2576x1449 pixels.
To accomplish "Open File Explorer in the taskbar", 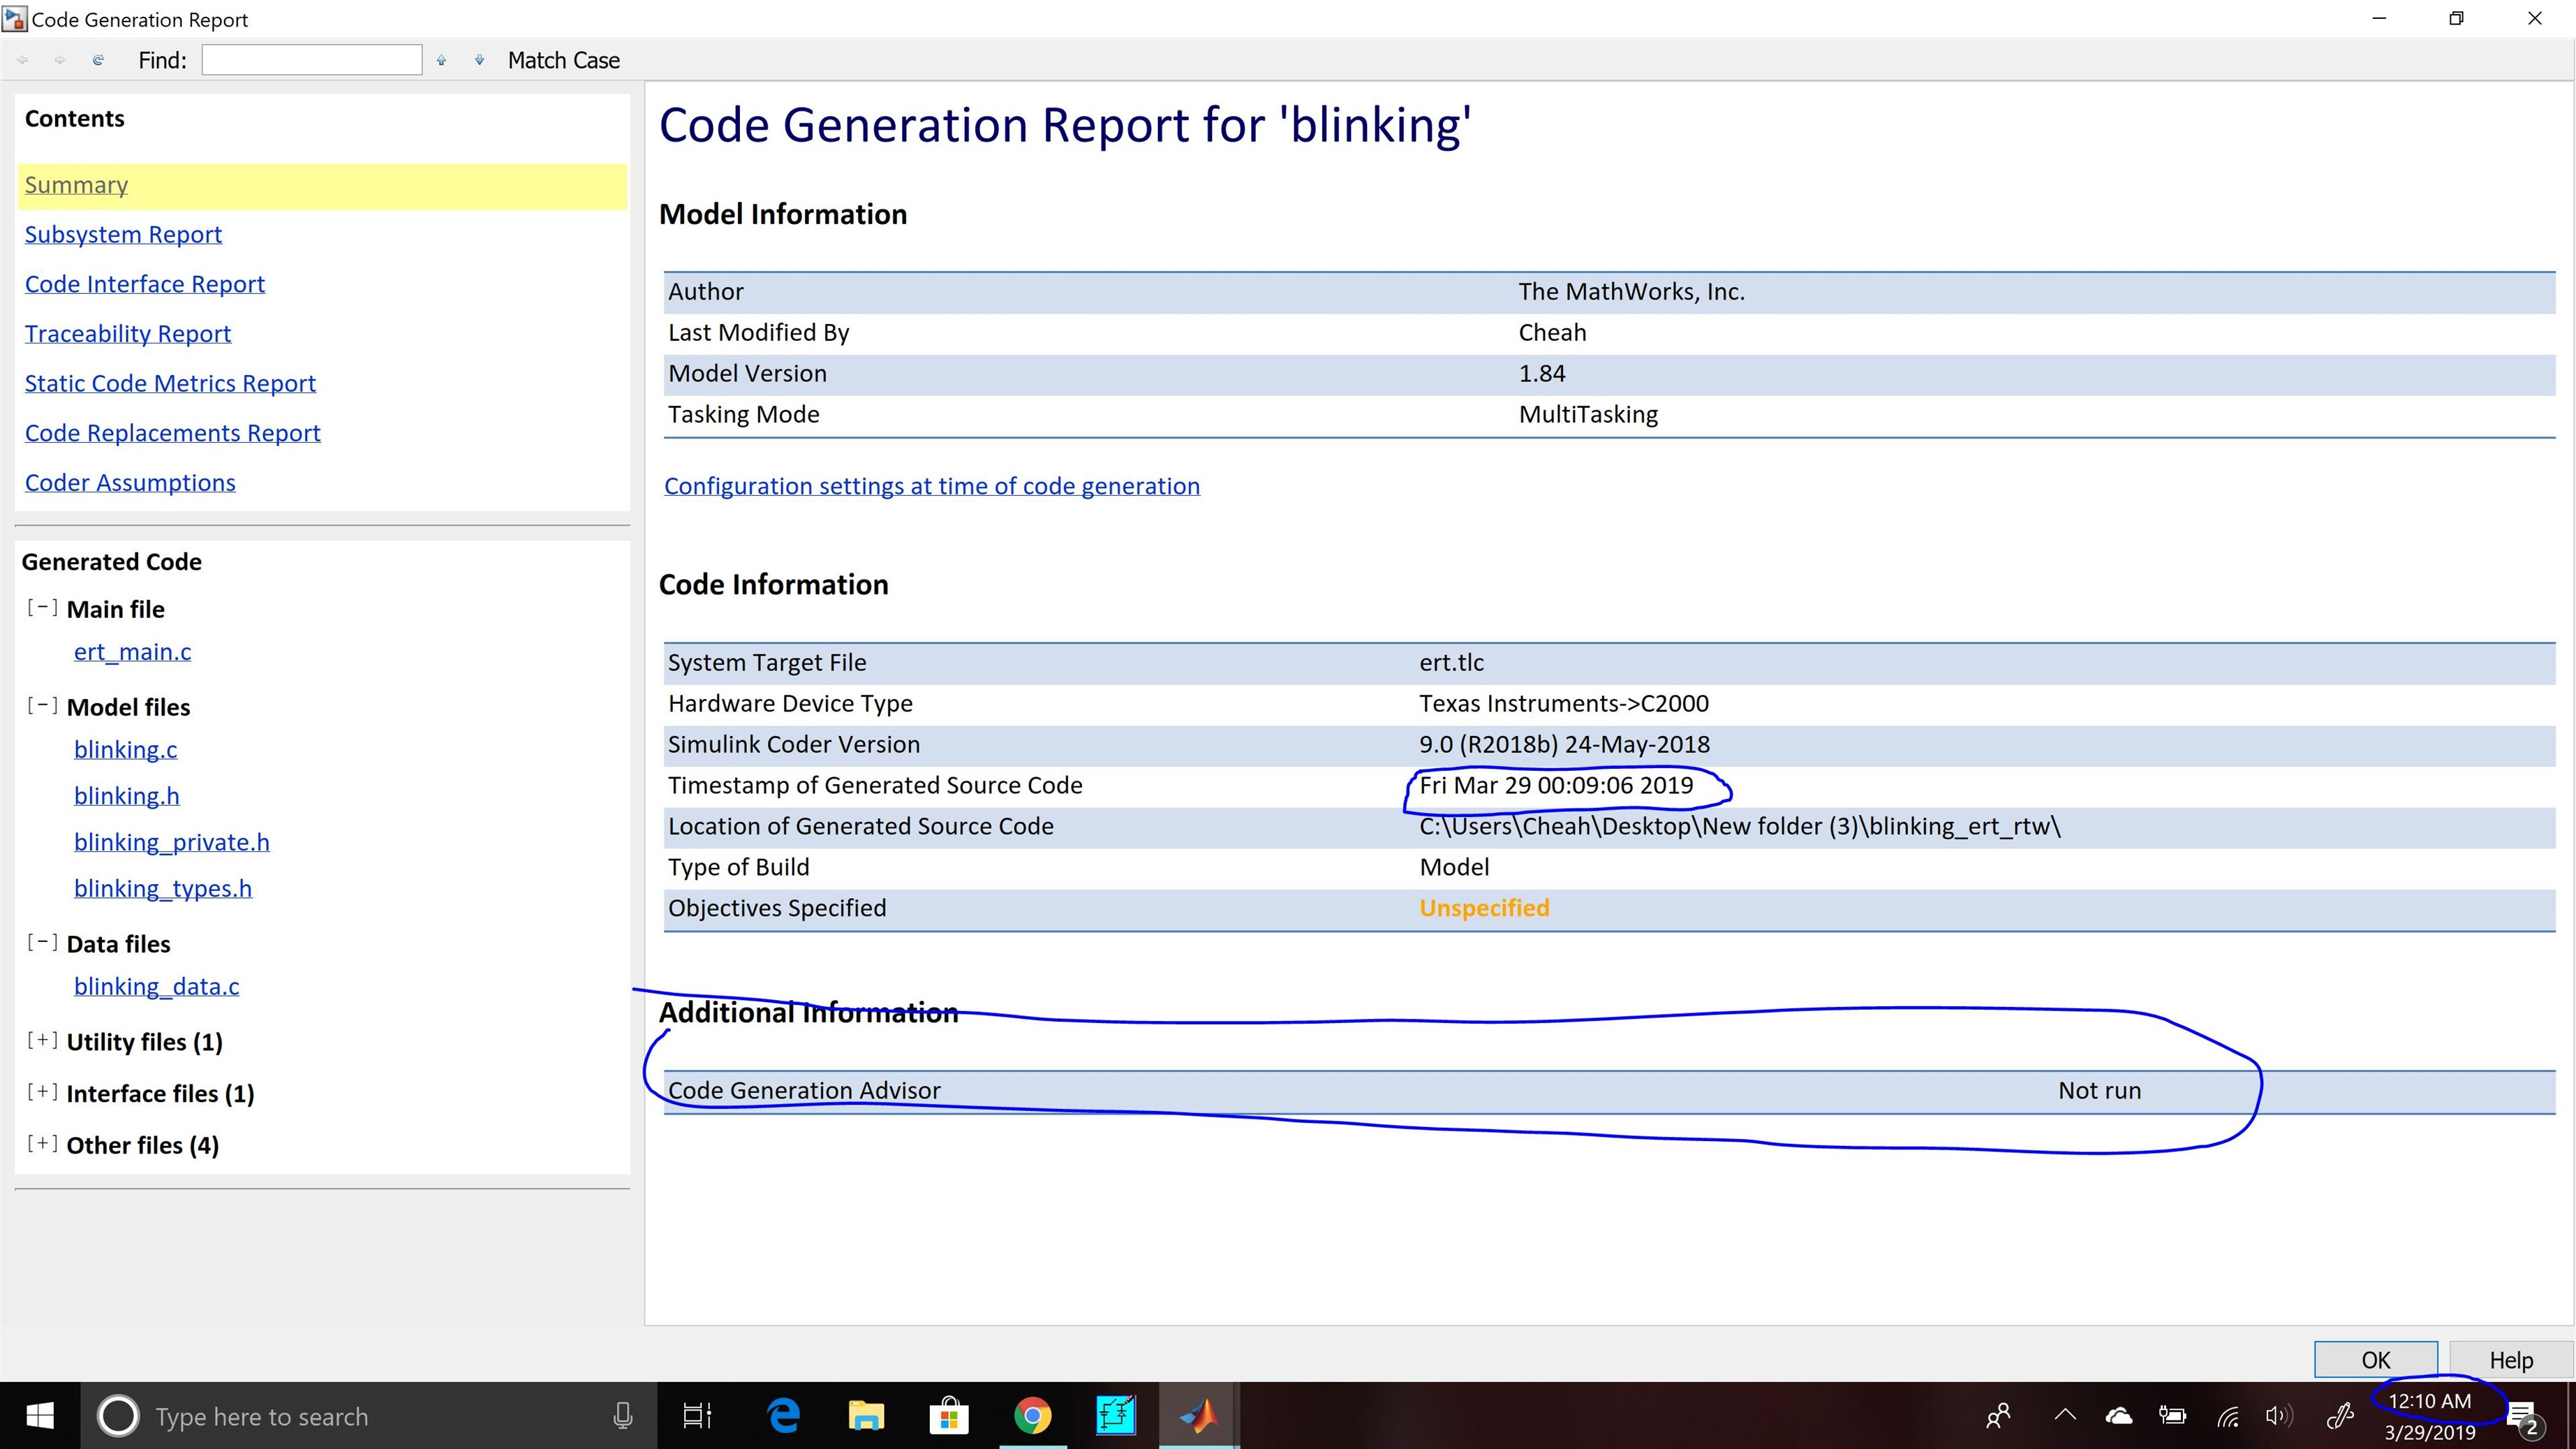I will [866, 1416].
